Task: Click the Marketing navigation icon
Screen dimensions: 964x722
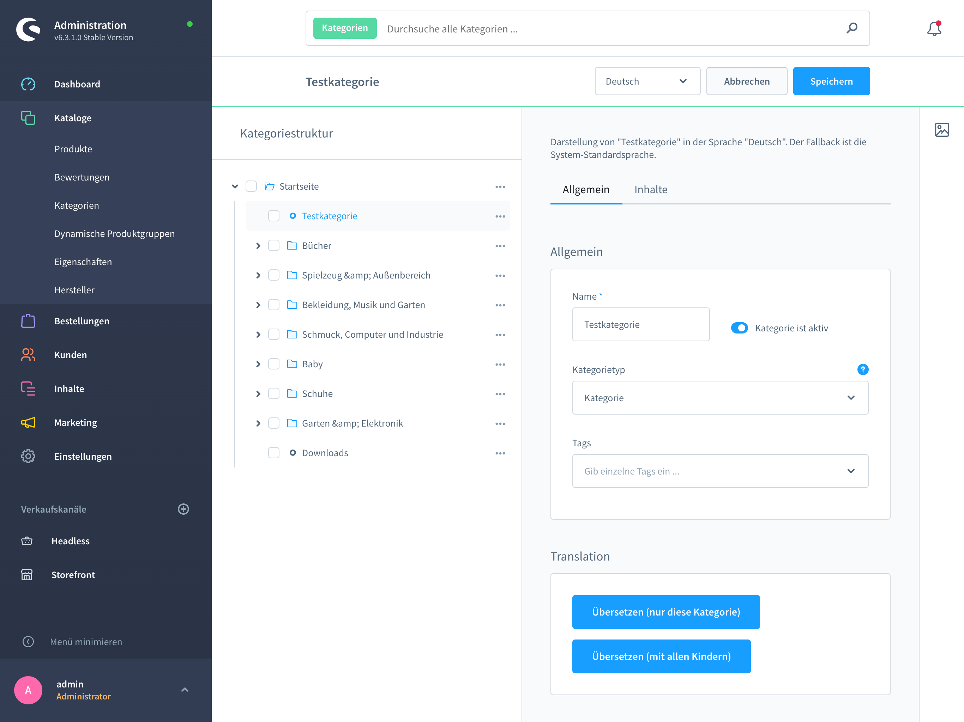Action: [27, 422]
